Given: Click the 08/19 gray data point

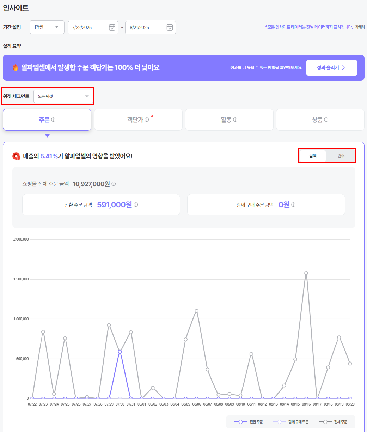Looking at the screenshot, I should [339, 337].
